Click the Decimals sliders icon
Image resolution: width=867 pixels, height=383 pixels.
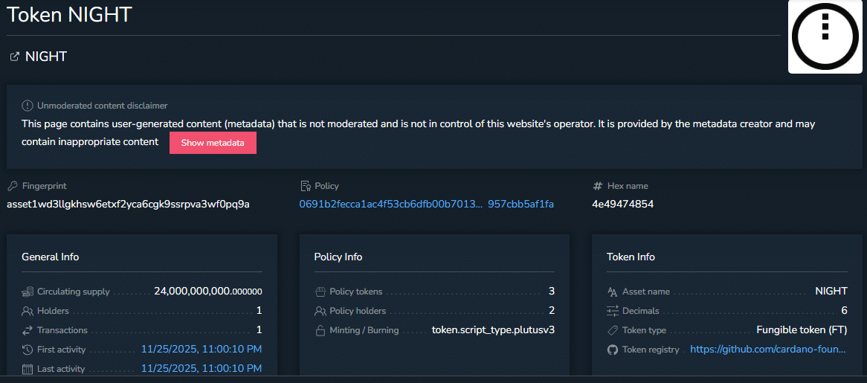tap(613, 311)
